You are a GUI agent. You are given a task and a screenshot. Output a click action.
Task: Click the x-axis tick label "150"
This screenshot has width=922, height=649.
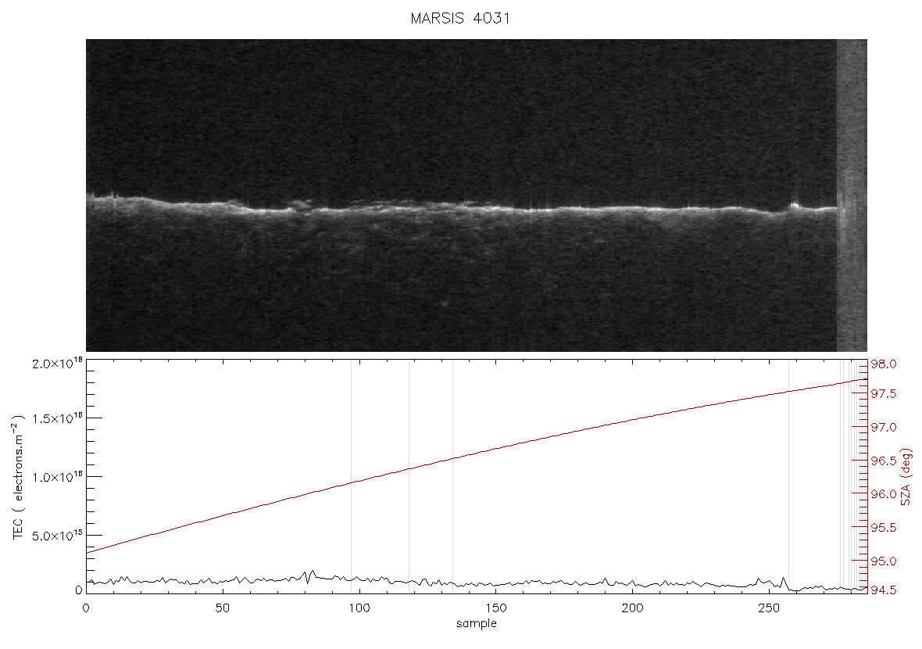[x=495, y=608]
